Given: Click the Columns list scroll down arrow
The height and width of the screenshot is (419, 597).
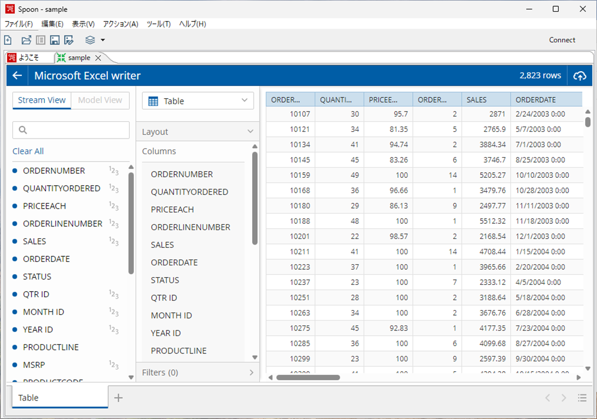Looking at the screenshot, I should tap(255, 357).
